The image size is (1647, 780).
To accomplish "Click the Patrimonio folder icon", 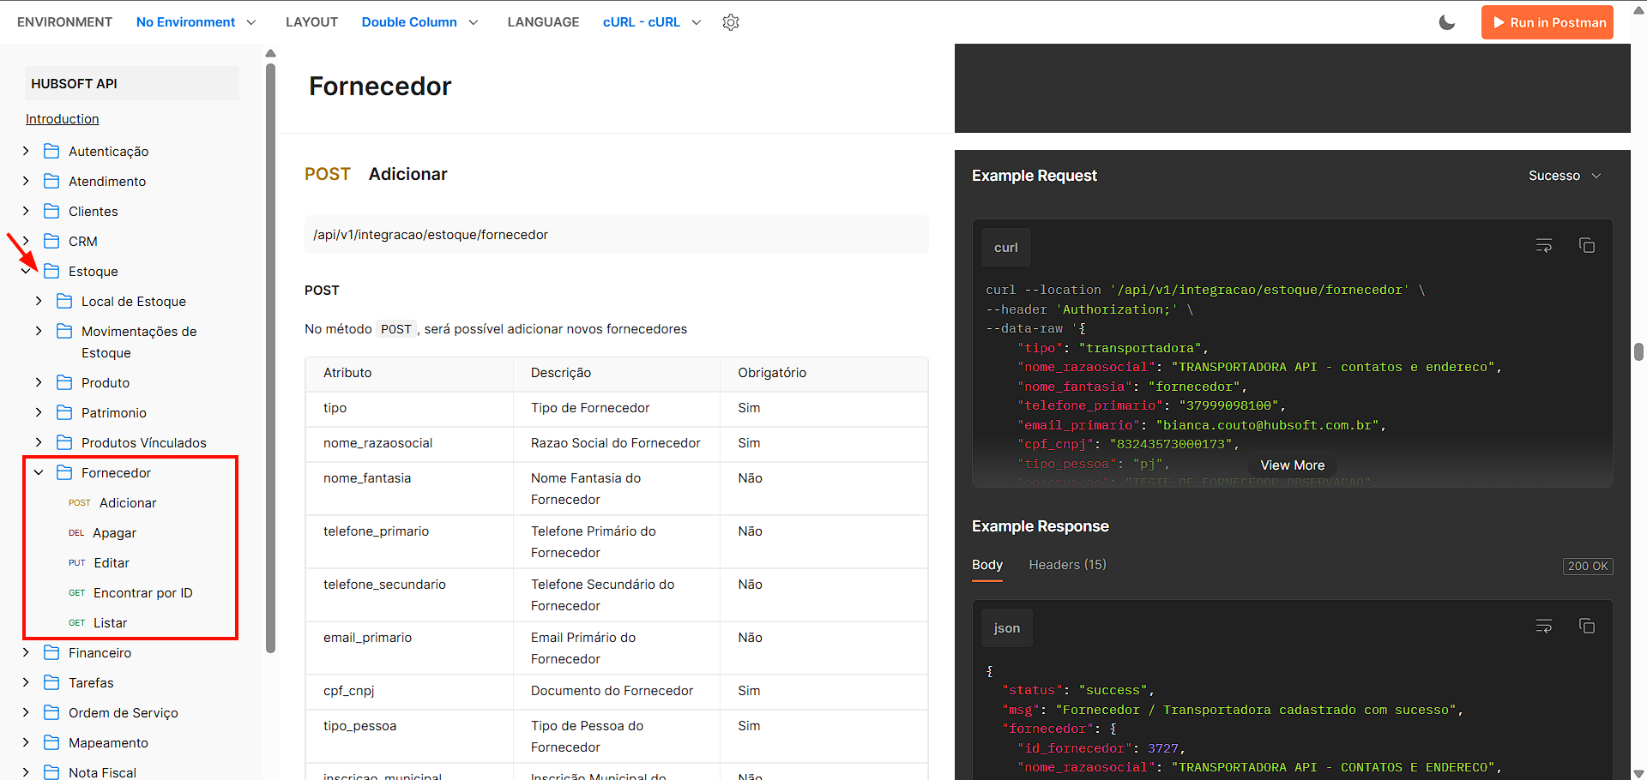I will 64,412.
